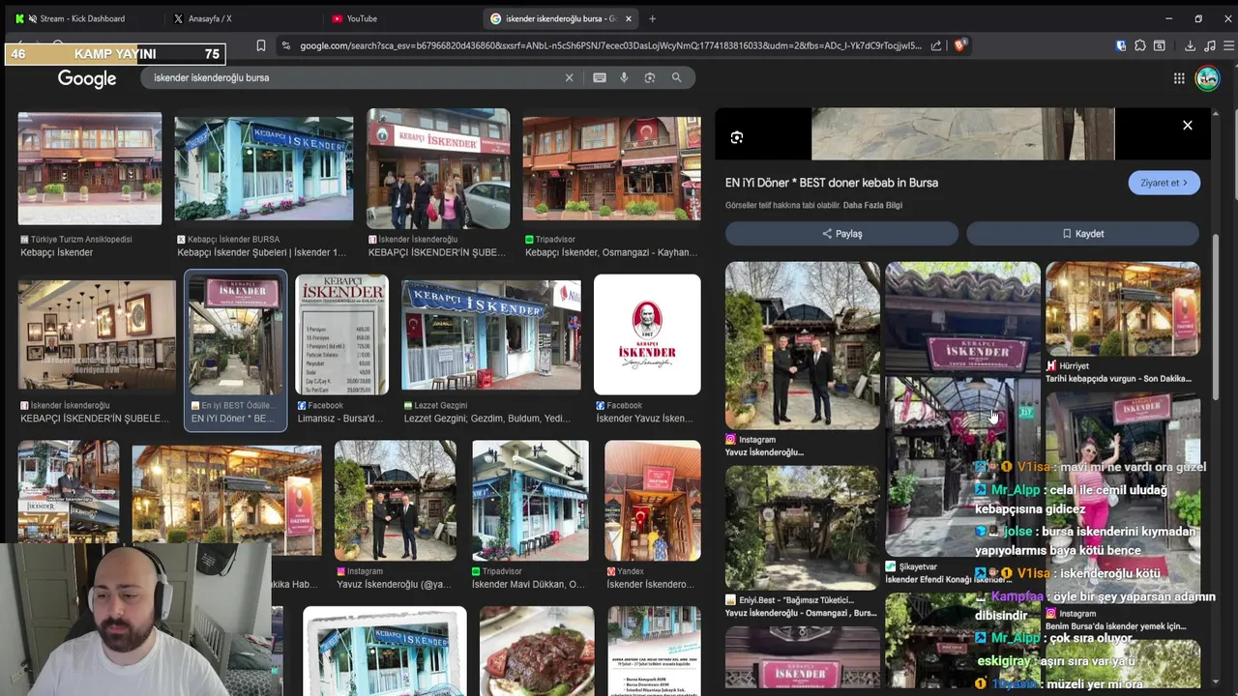Click Tarihi kebapçıda vurgun caption

(1118, 379)
